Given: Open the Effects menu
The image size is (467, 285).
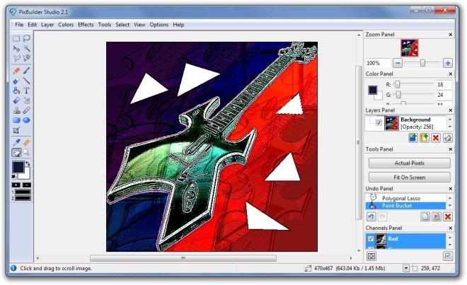Looking at the screenshot, I should pos(86,25).
